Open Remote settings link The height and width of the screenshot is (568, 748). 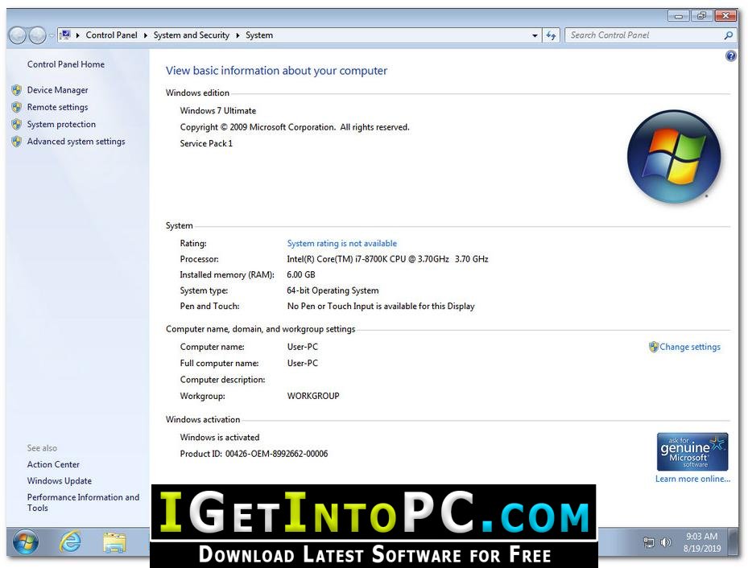57,107
